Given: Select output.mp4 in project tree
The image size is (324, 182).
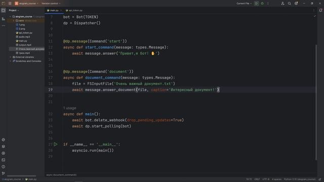Looking at the screenshot, I should tap(23, 45).
